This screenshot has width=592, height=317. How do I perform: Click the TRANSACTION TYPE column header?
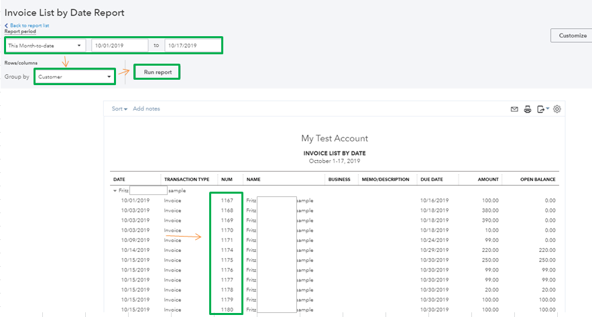186,180
